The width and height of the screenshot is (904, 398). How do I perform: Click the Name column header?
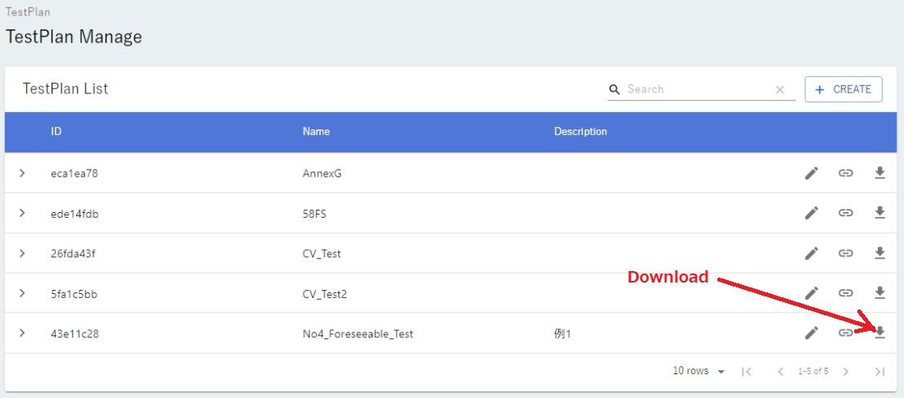[316, 132]
